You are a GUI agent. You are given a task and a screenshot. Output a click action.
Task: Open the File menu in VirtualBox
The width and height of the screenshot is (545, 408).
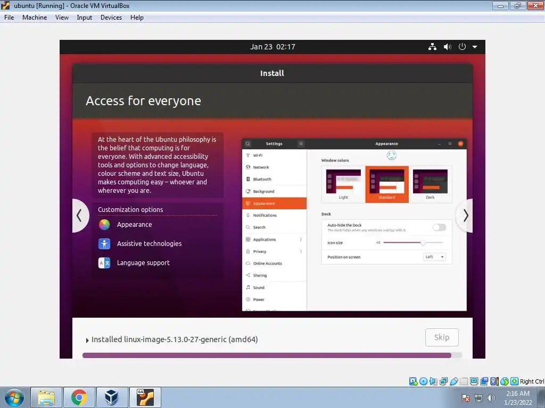pyautogui.click(x=9, y=18)
